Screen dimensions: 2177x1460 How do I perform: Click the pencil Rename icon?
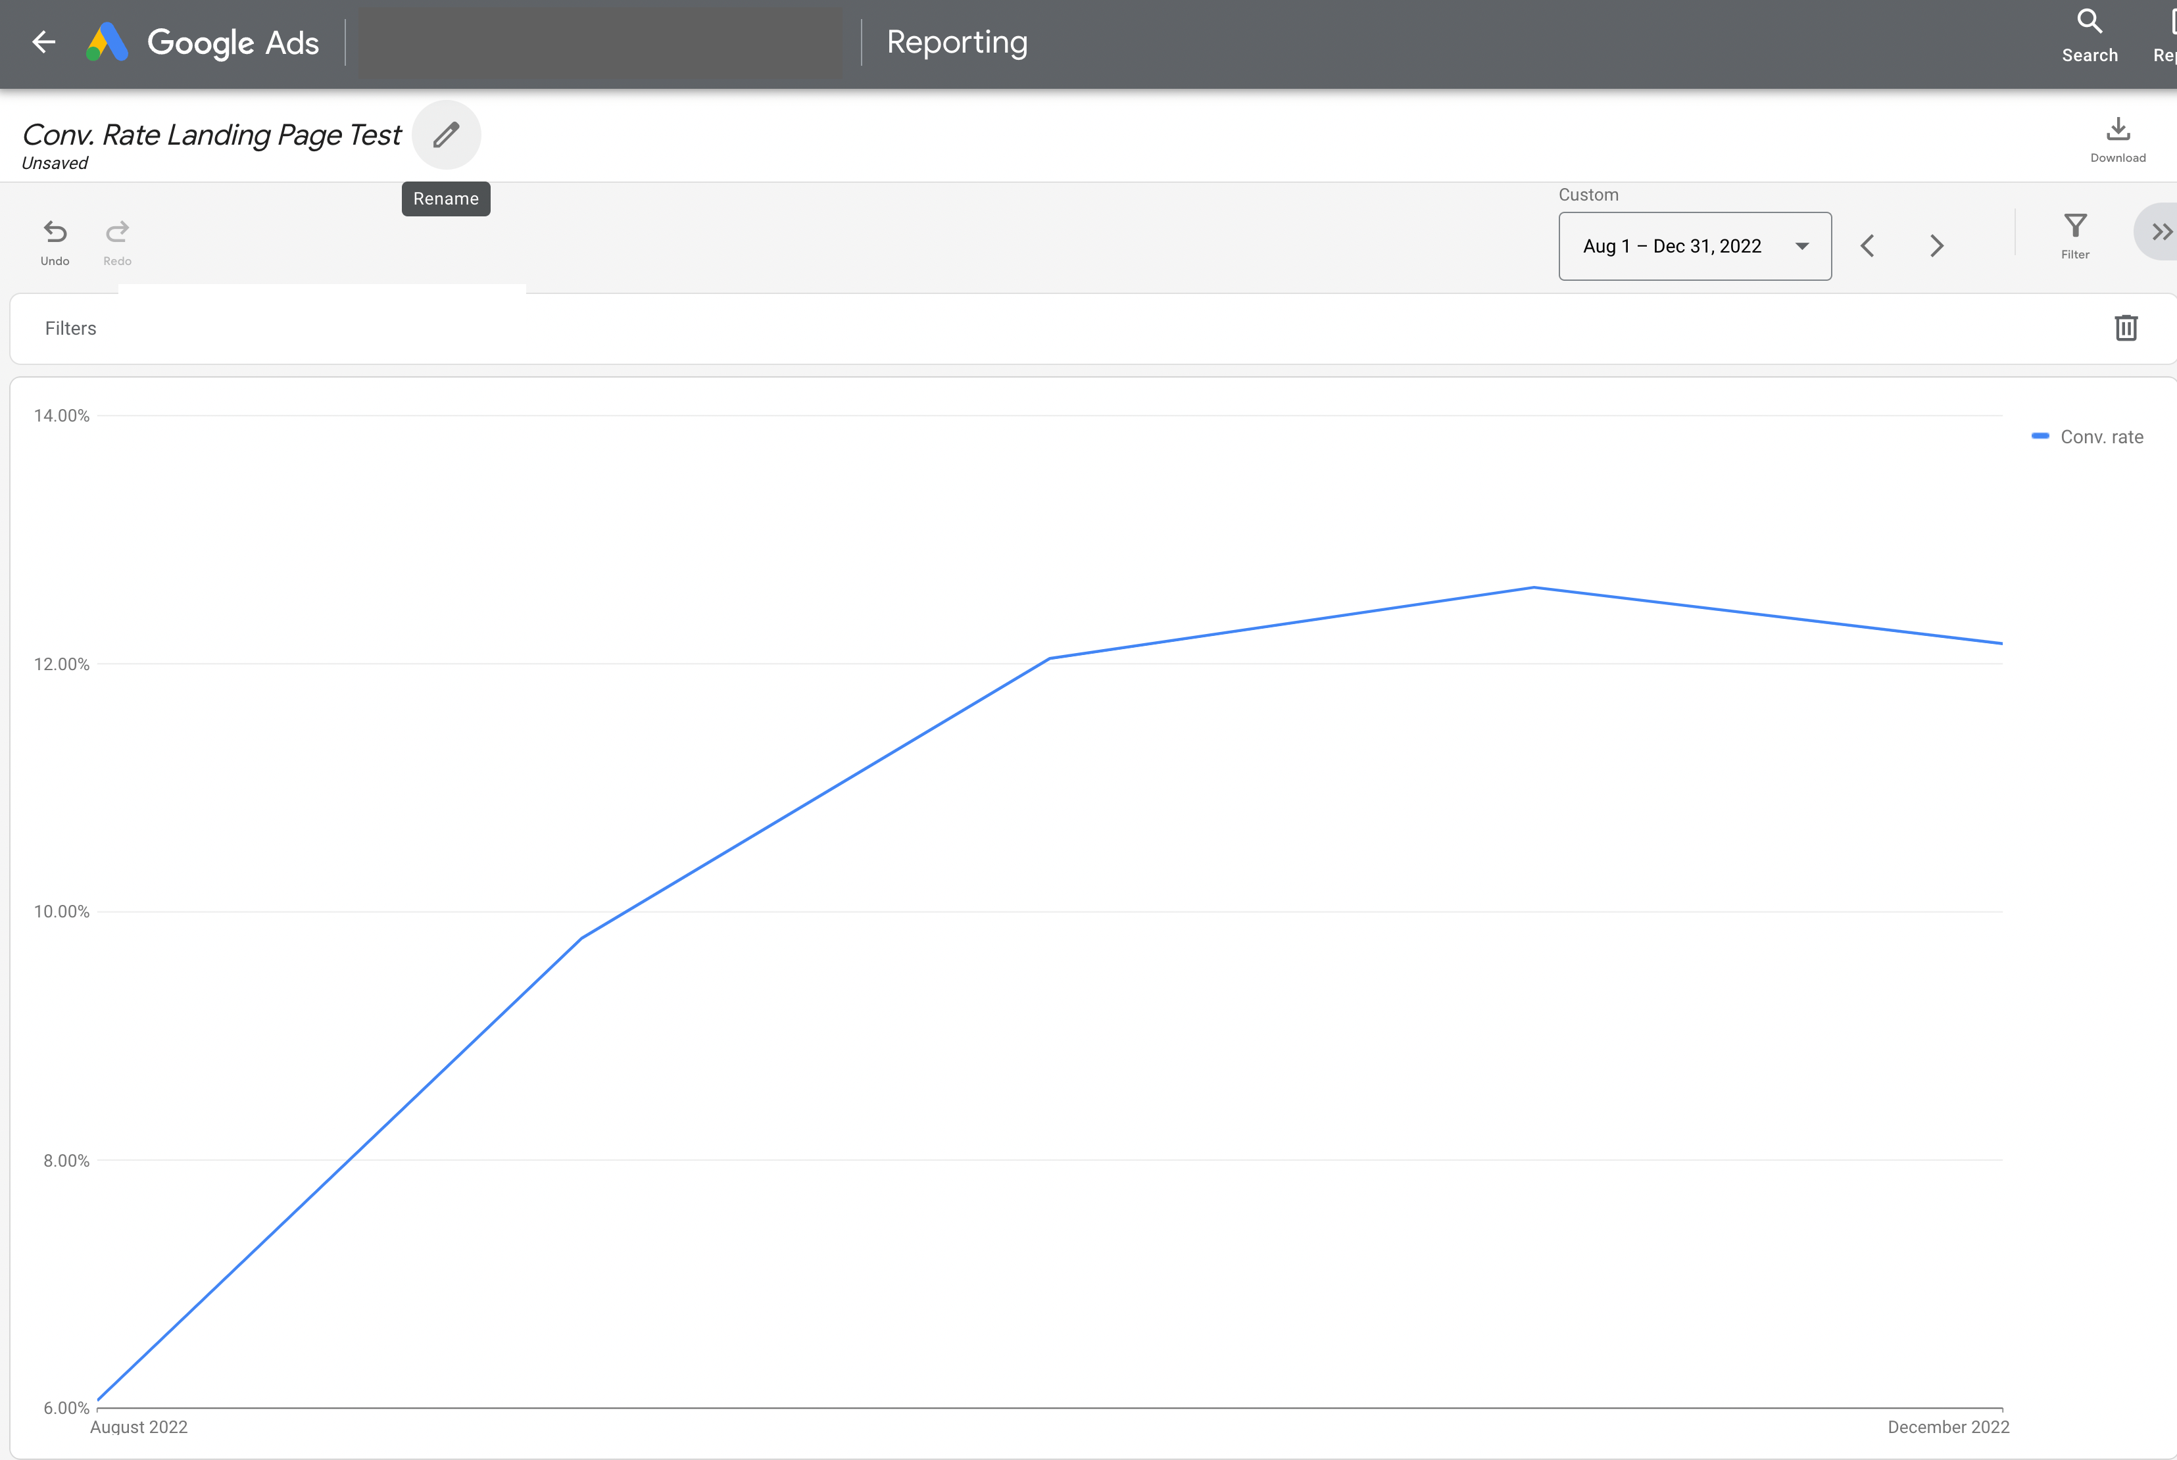click(x=446, y=135)
